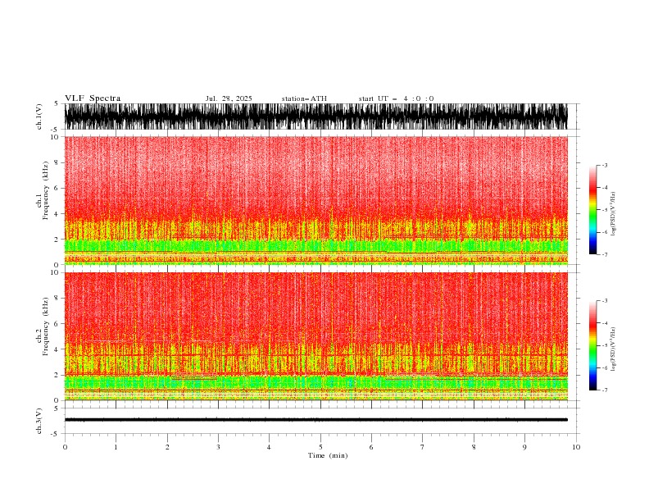Click time axis tick label "7"
Image resolution: width=649 pixels, height=502 pixels.
pyautogui.click(x=423, y=447)
